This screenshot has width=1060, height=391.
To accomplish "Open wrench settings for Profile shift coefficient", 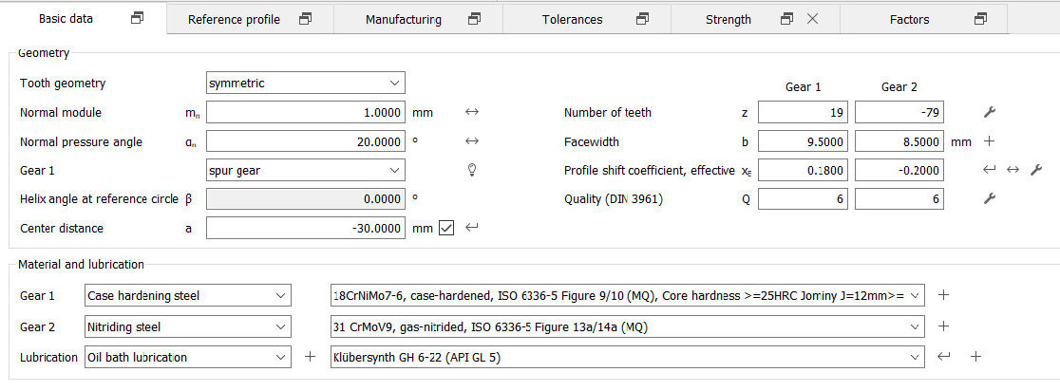I will click(1035, 170).
